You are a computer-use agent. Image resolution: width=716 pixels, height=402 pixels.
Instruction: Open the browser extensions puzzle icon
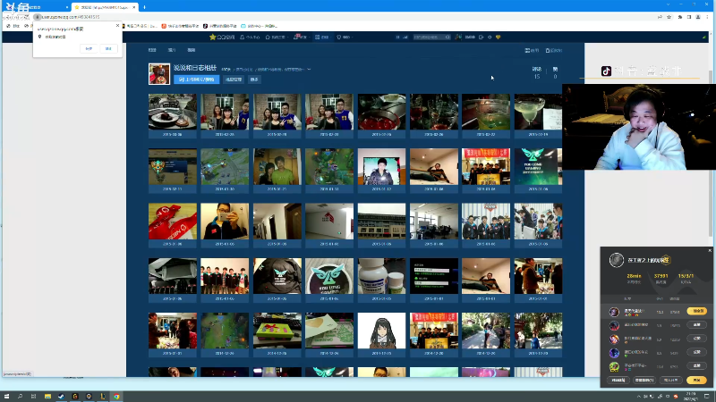(x=679, y=17)
